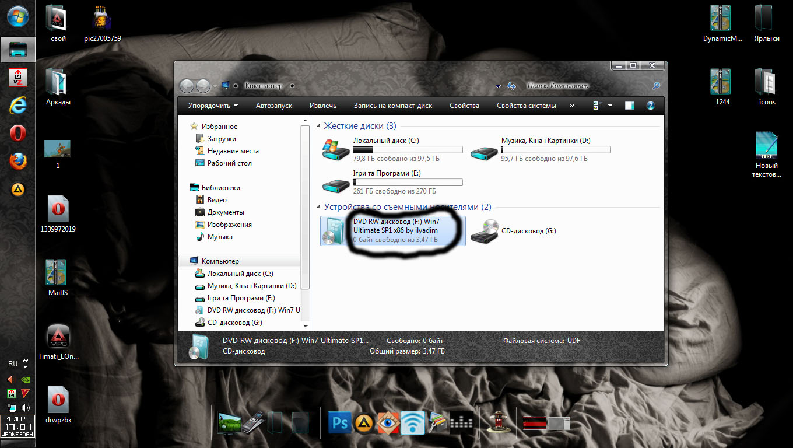Select the 'Новый текстов...' desktop file

(767, 155)
